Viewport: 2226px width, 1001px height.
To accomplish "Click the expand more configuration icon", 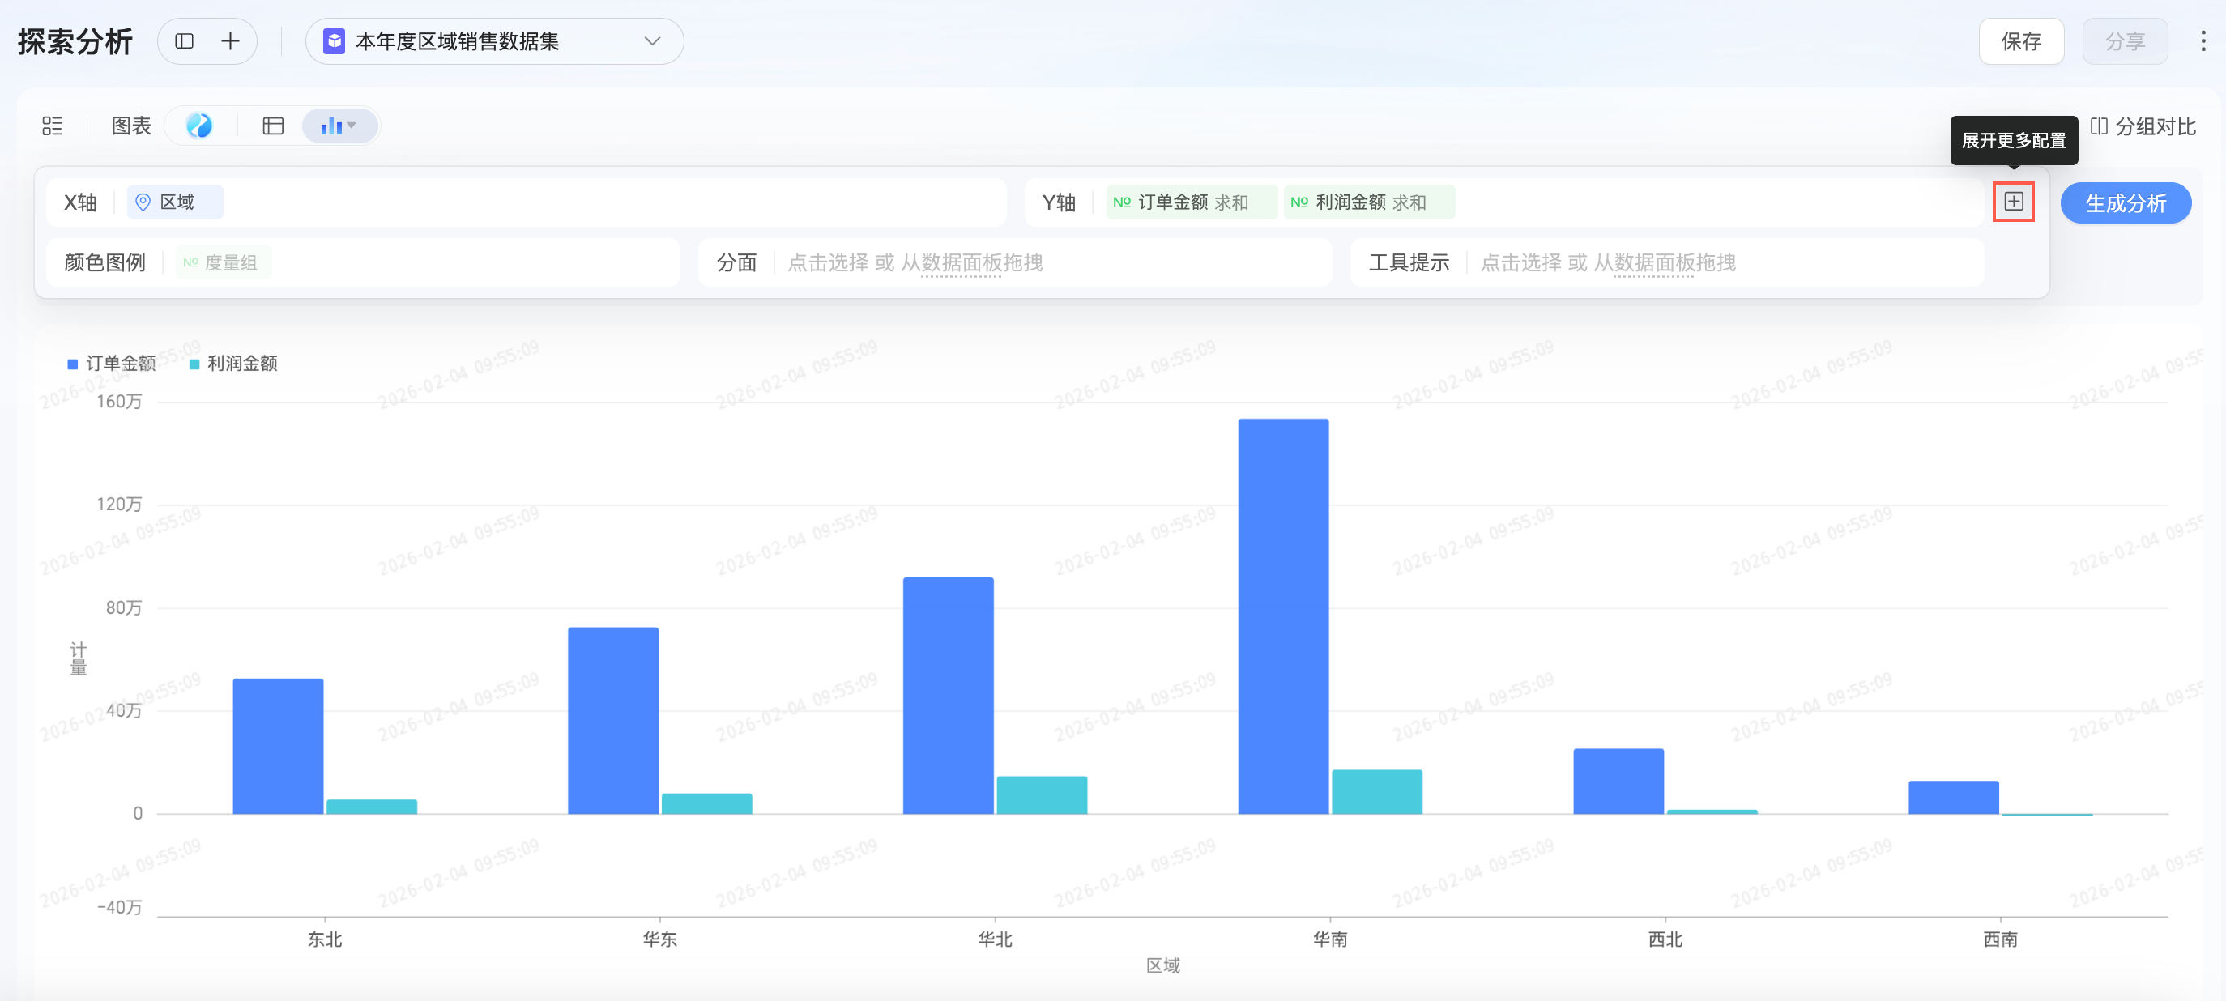I will (x=2014, y=202).
